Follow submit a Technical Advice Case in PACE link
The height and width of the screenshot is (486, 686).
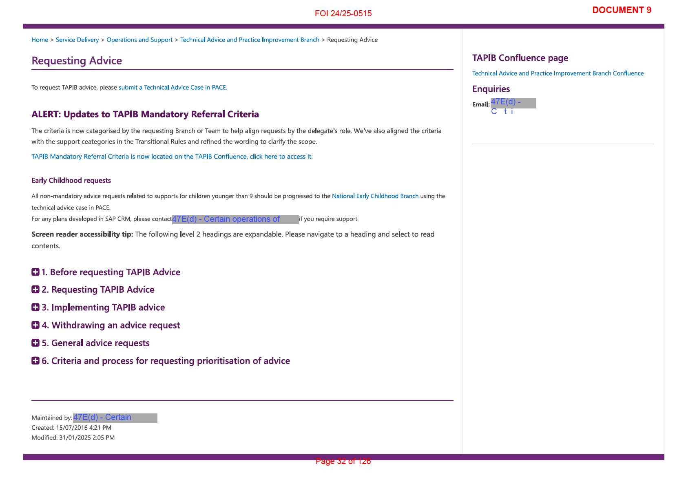point(173,87)
